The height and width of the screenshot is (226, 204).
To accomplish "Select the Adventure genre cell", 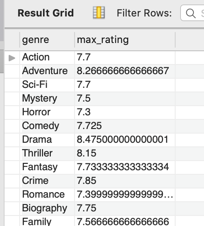I will tap(47, 71).
